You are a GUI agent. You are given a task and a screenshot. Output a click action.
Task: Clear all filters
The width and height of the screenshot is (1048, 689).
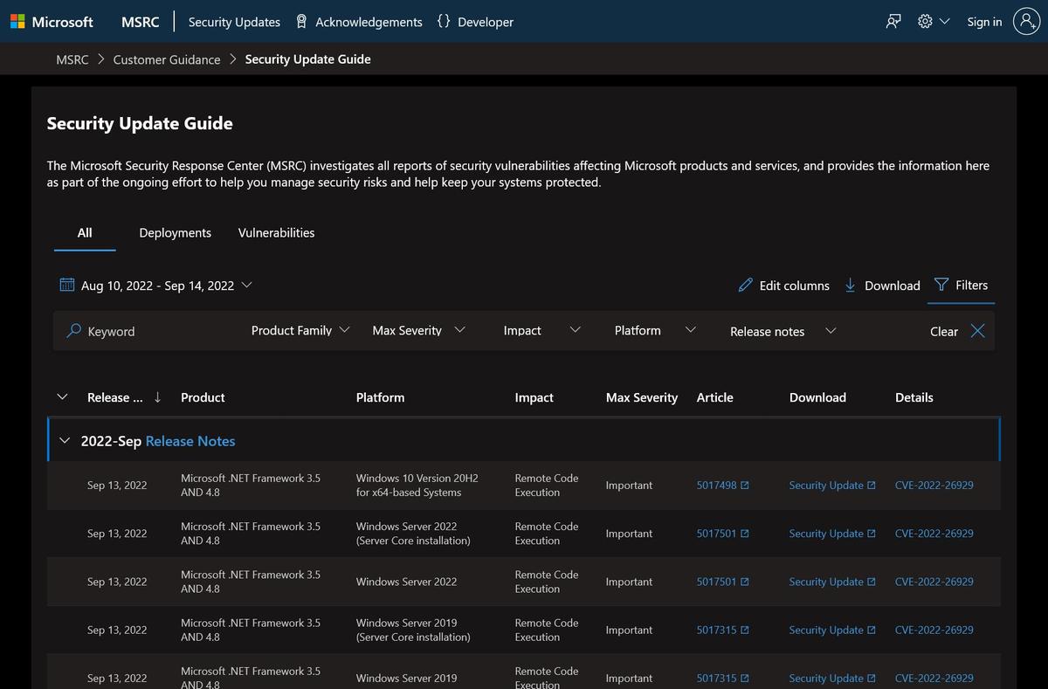tap(957, 331)
